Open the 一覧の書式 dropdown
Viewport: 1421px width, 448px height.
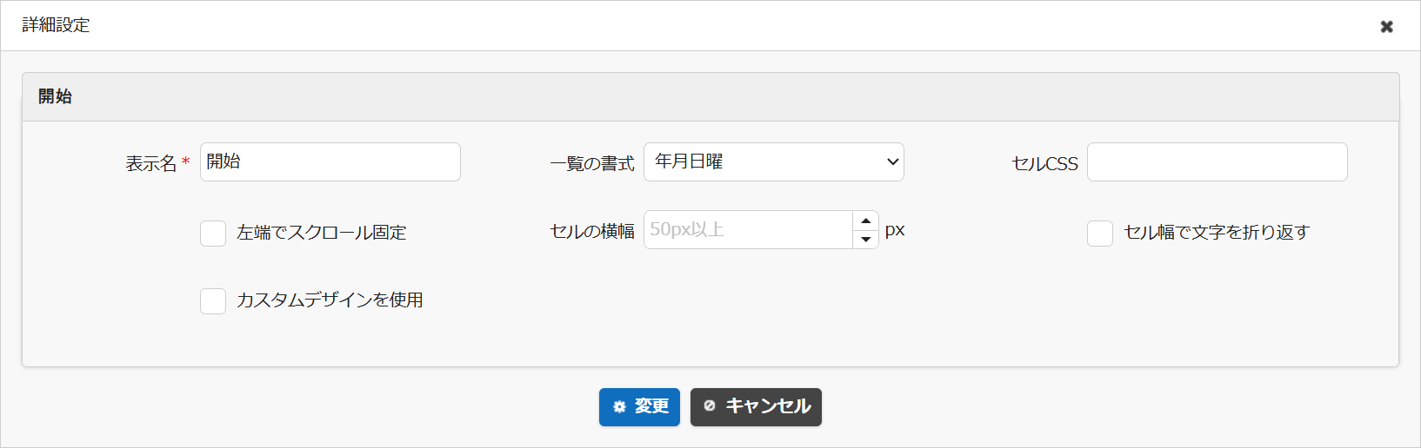[774, 162]
